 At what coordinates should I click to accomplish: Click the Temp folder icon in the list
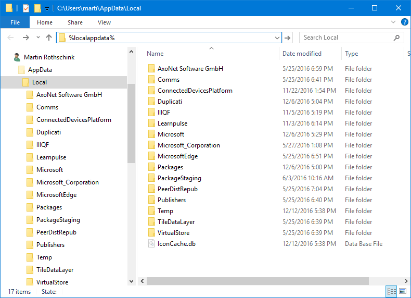click(x=151, y=211)
